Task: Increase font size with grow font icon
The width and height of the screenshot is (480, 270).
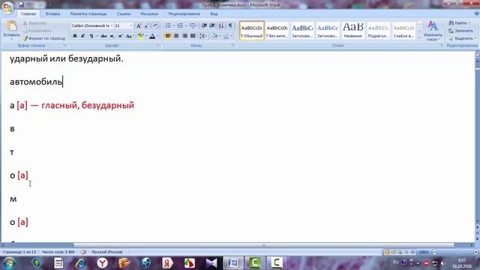Action: click(138, 26)
